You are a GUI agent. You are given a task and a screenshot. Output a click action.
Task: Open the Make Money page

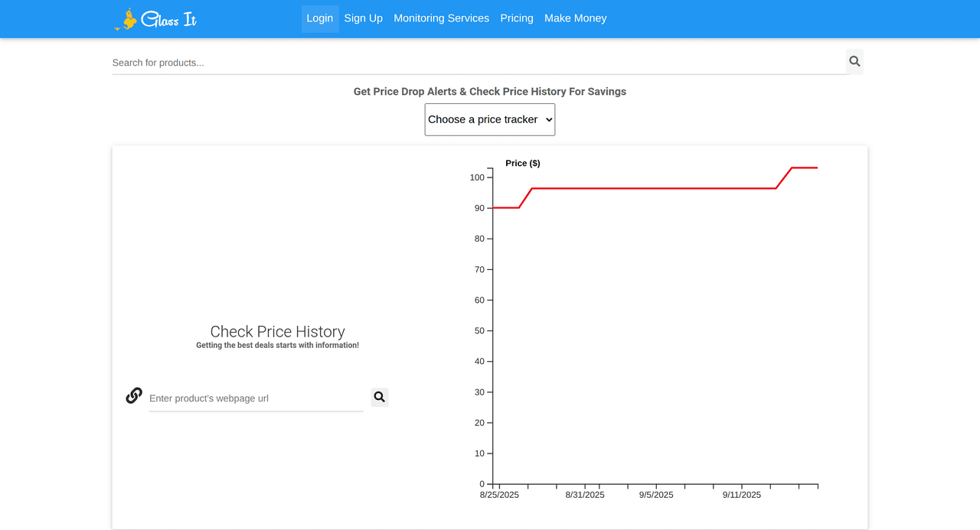(576, 18)
